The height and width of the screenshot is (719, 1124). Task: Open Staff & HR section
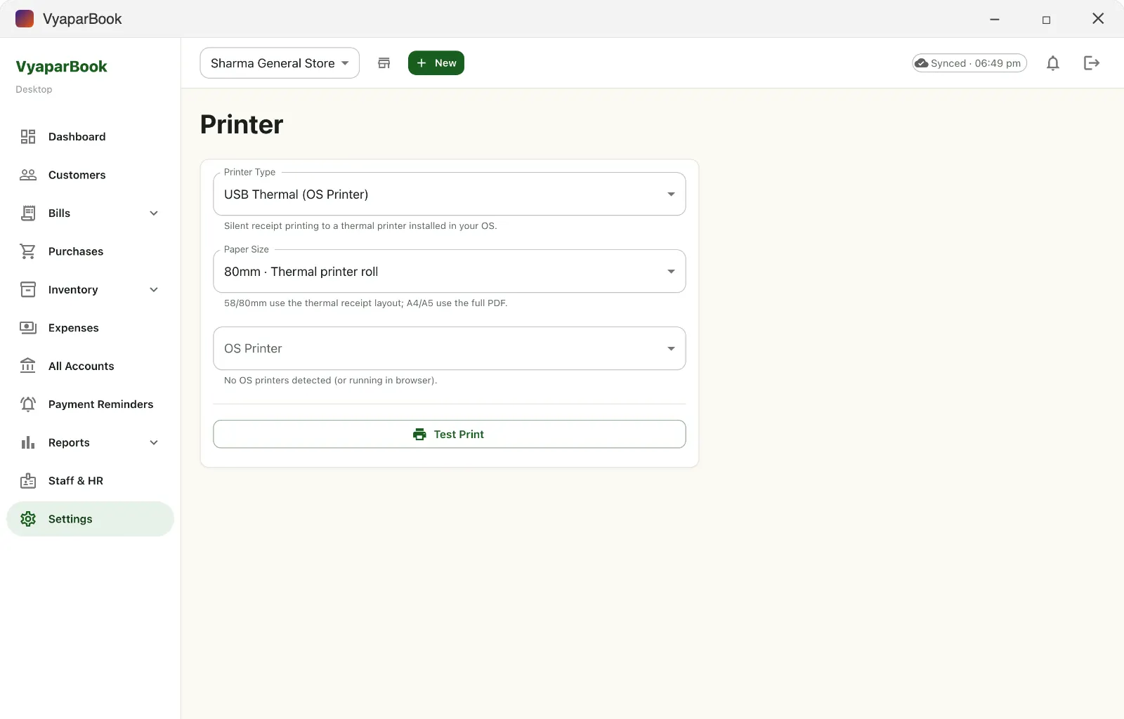point(90,481)
